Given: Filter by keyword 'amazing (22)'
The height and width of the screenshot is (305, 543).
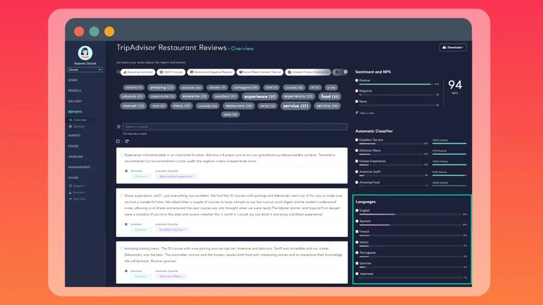Looking at the screenshot, I should point(162,87).
